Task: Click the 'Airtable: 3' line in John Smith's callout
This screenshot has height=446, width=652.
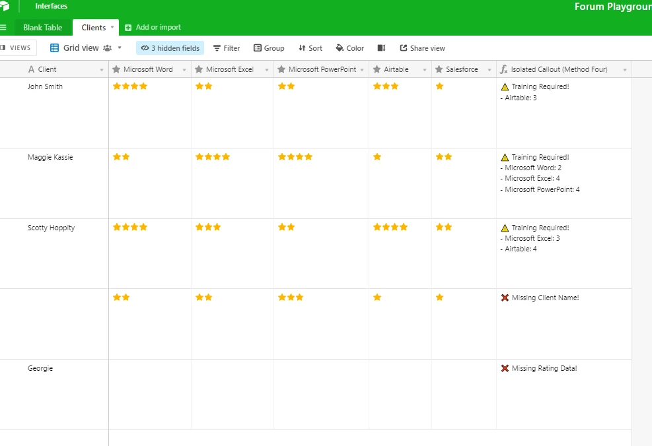Action: (x=519, y=98)
